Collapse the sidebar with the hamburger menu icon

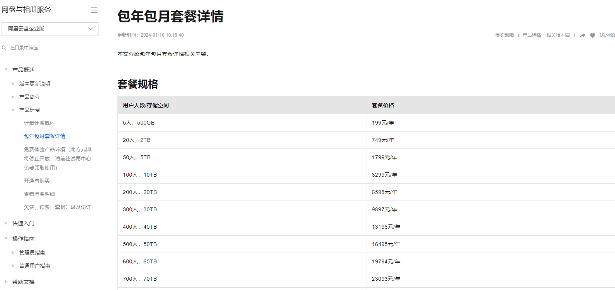[x=94, y=10]
